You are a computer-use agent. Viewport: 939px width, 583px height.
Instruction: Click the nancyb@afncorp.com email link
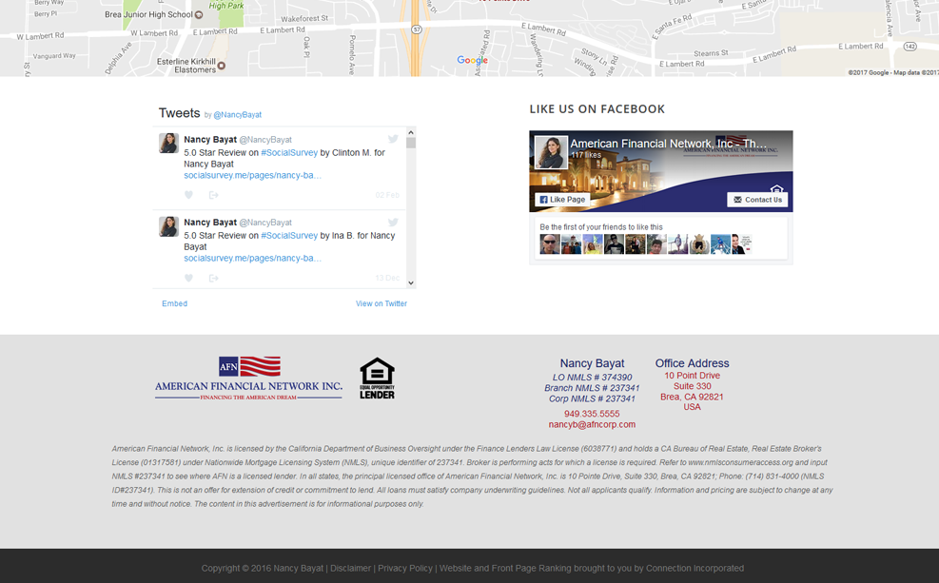[x=592, y=424]
